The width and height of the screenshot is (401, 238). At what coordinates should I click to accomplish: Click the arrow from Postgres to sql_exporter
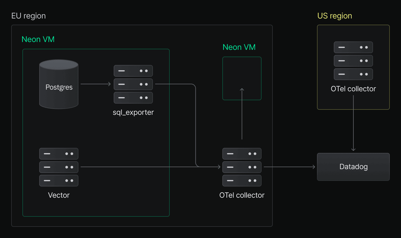tap(96, 84)
